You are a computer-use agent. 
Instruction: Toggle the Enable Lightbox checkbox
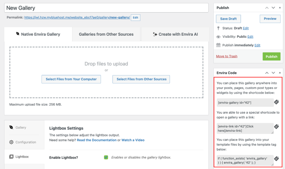pyautogui.click(x=106, y=157)
